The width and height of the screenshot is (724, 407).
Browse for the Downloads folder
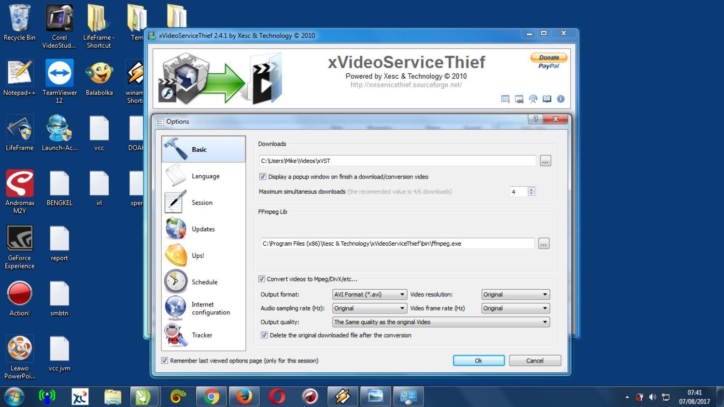point(545,161)
